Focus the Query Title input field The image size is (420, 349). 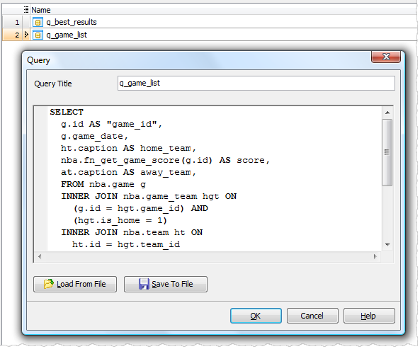pyautogui.click(x=256, y=84)
